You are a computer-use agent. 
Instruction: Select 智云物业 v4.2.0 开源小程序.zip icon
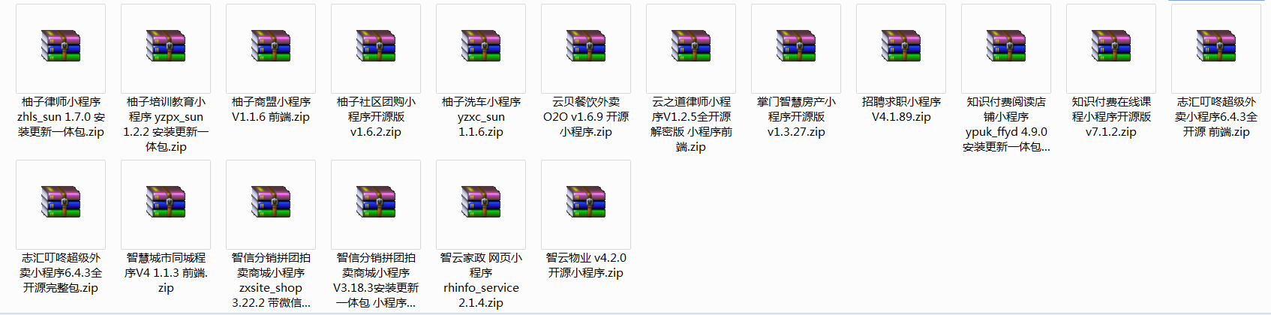(x=586, y=202)
